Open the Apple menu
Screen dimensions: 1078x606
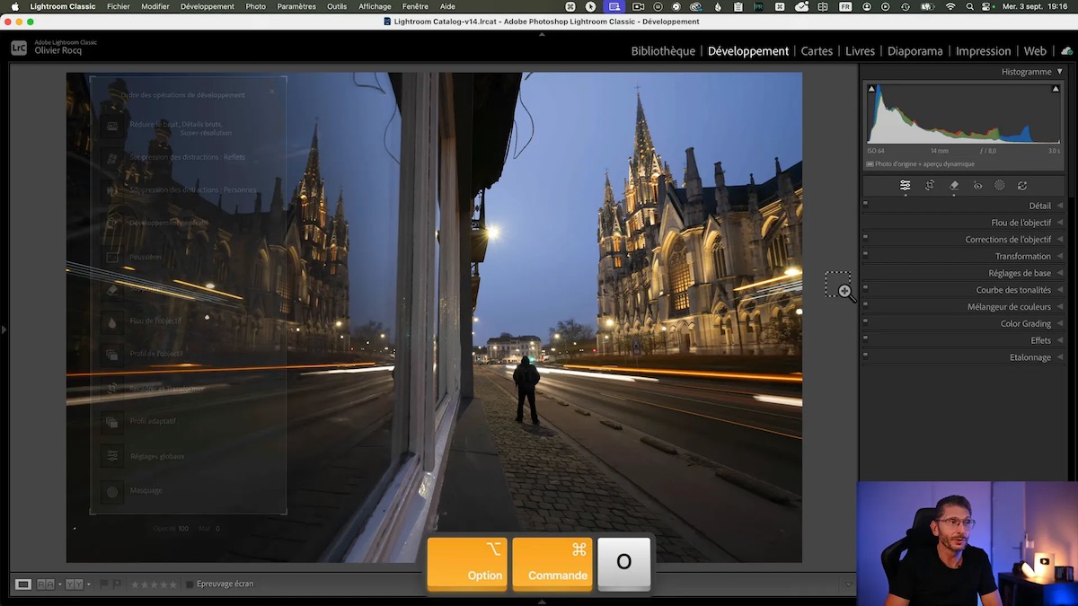[14, 6]
